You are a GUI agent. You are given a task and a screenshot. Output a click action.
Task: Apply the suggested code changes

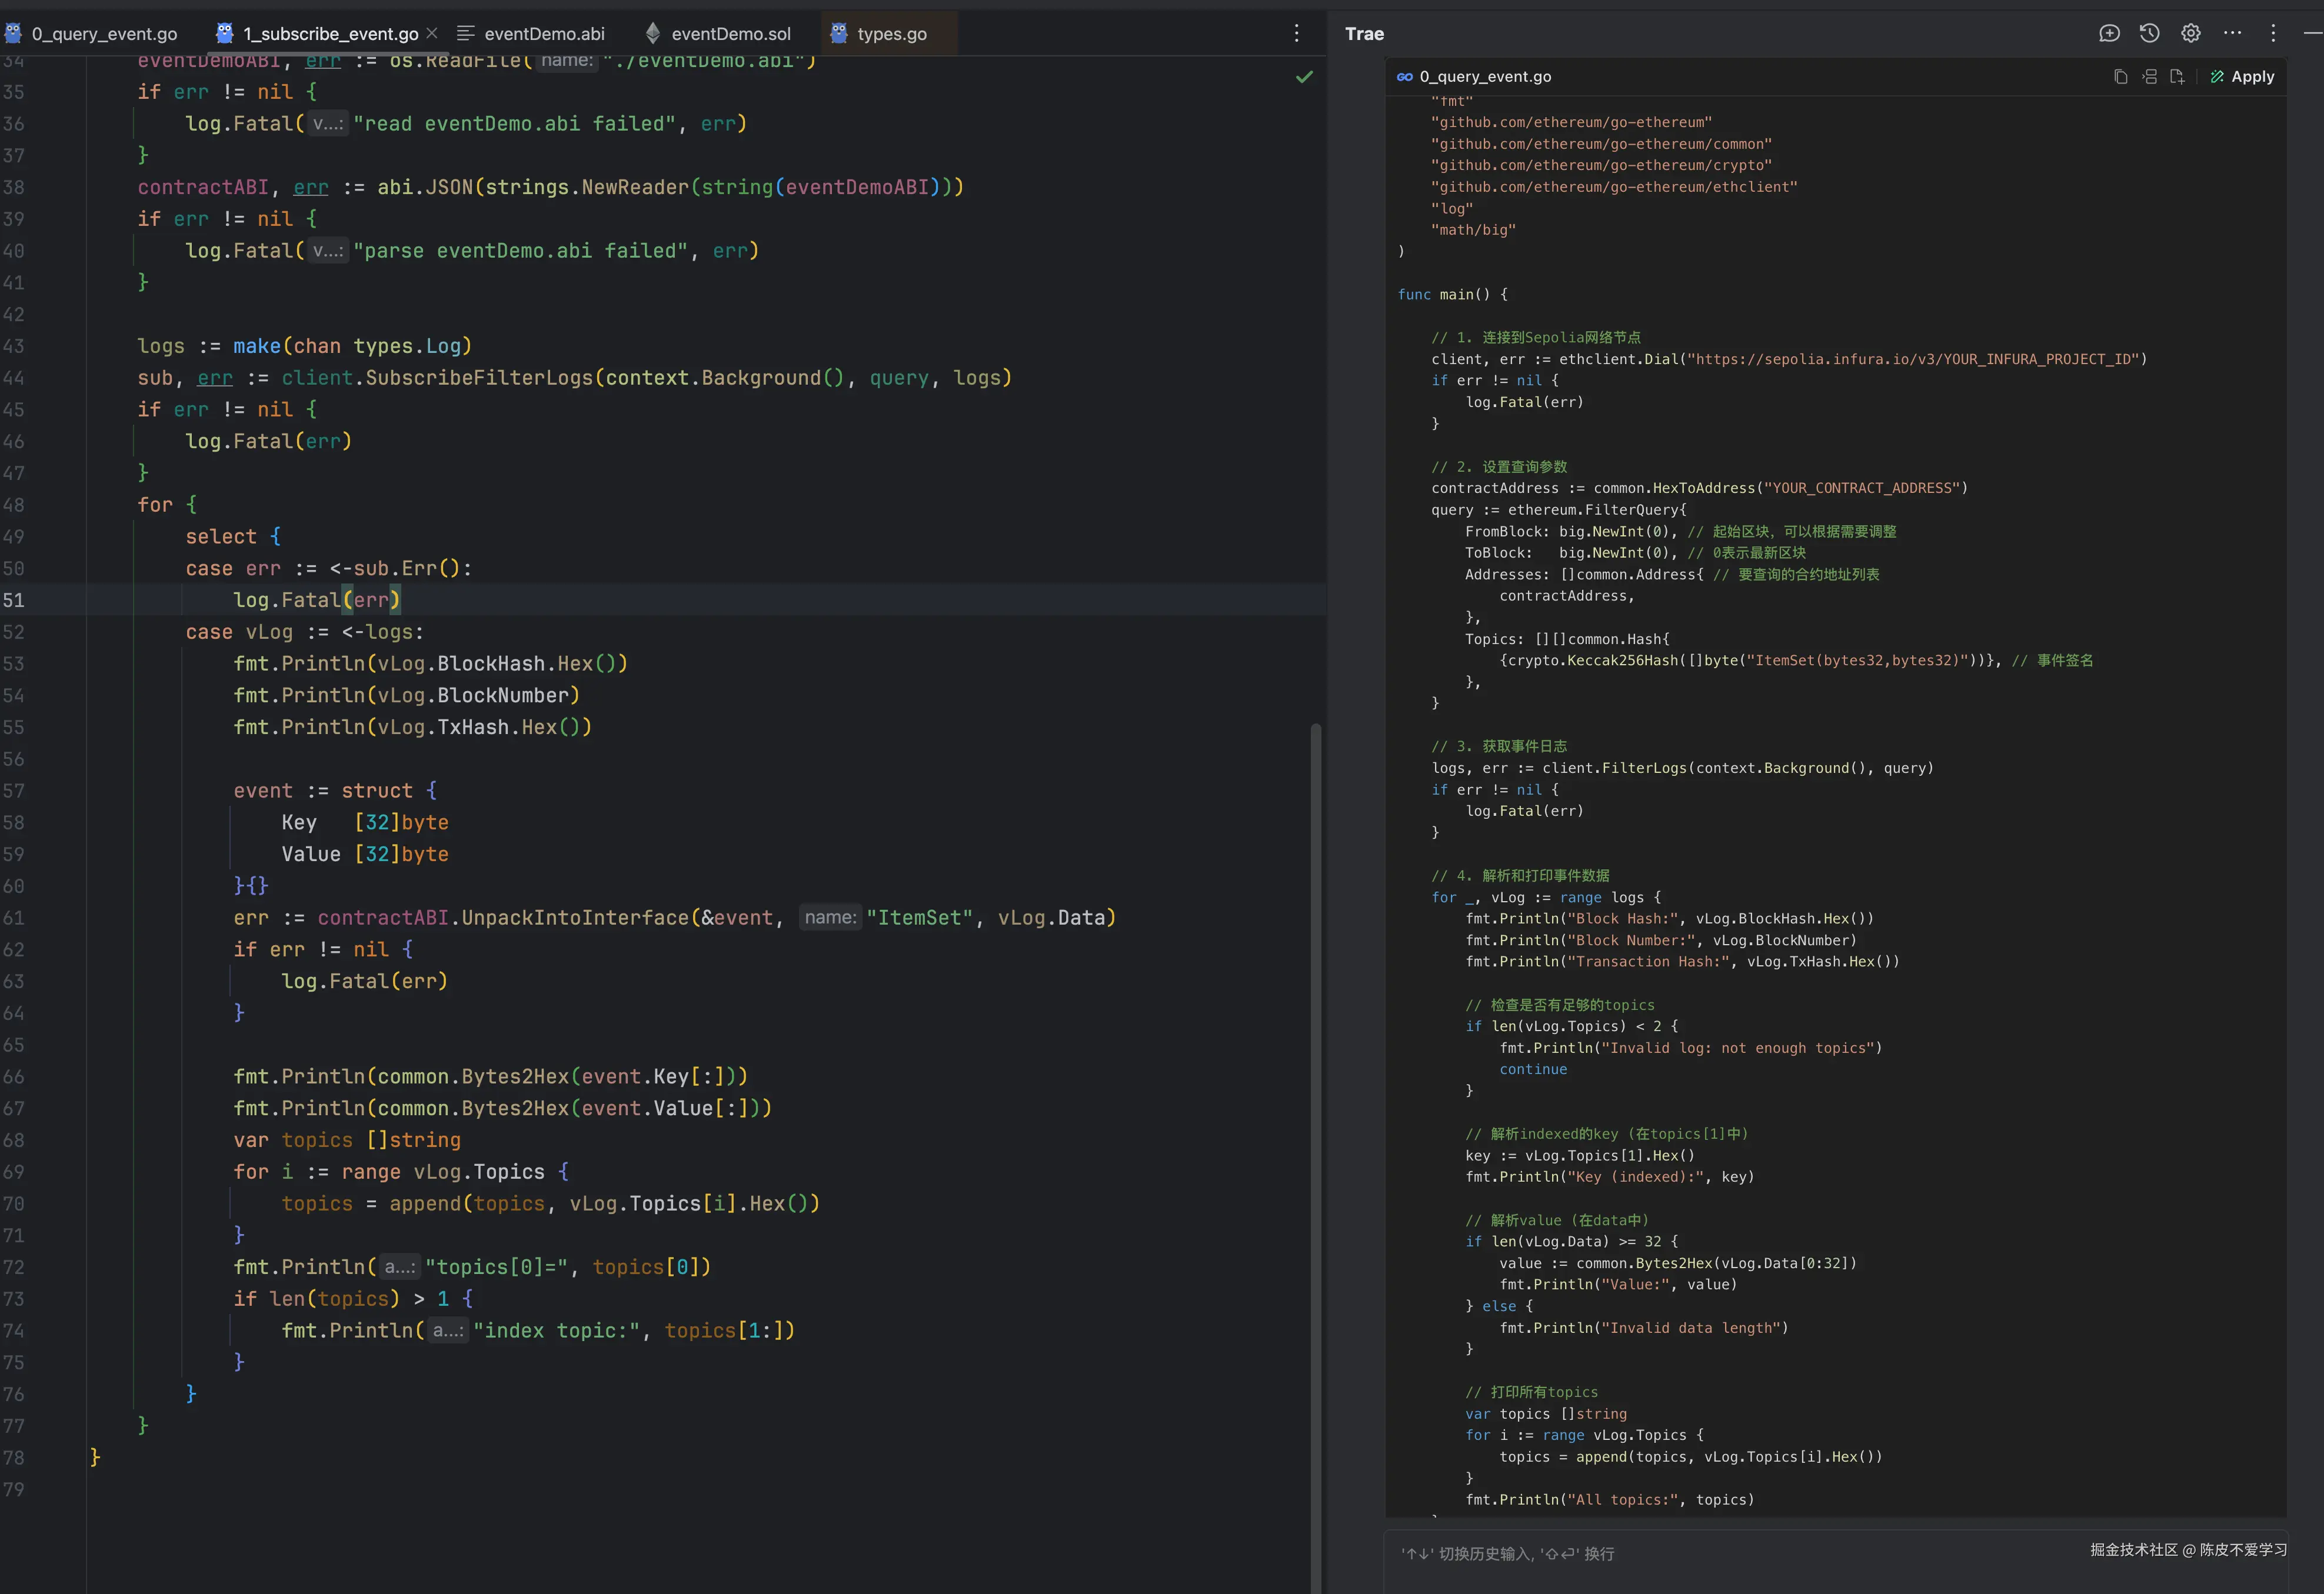coord(2242,77)
